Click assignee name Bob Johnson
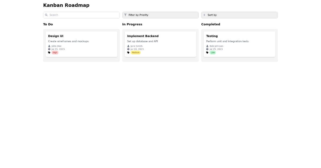 [x=216, y=46]
